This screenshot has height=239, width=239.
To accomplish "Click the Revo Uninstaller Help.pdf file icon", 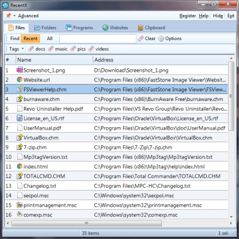I will coord(20,109).
